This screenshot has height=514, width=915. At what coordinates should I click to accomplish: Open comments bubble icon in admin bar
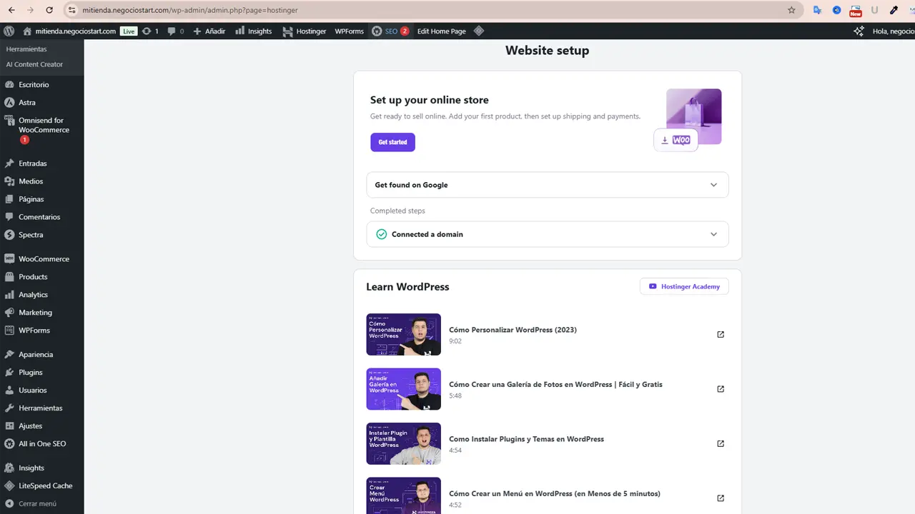click(x=172, y=31)
